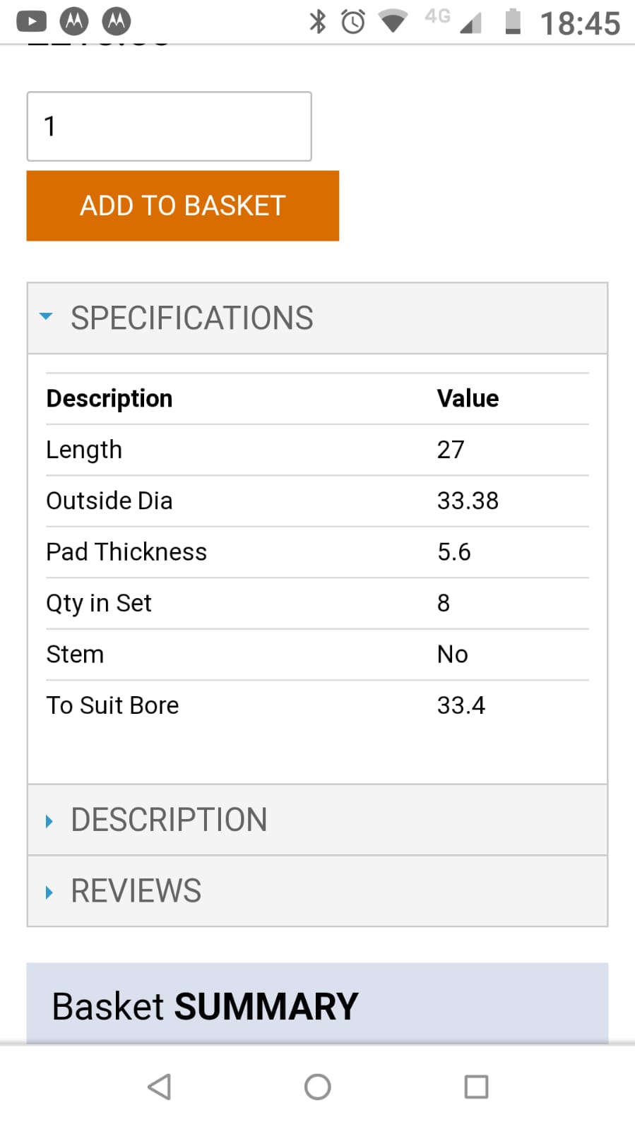
Task: Open the REVIEWS accordion header text
Action: tap(136, 891)
